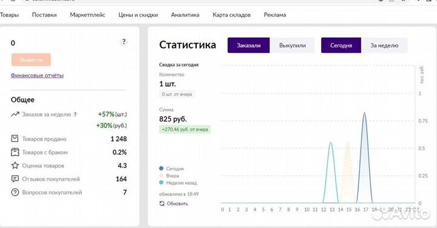Click the weekly orders trend arrow icon
This screenshot has width=437, height=228.
15,114
